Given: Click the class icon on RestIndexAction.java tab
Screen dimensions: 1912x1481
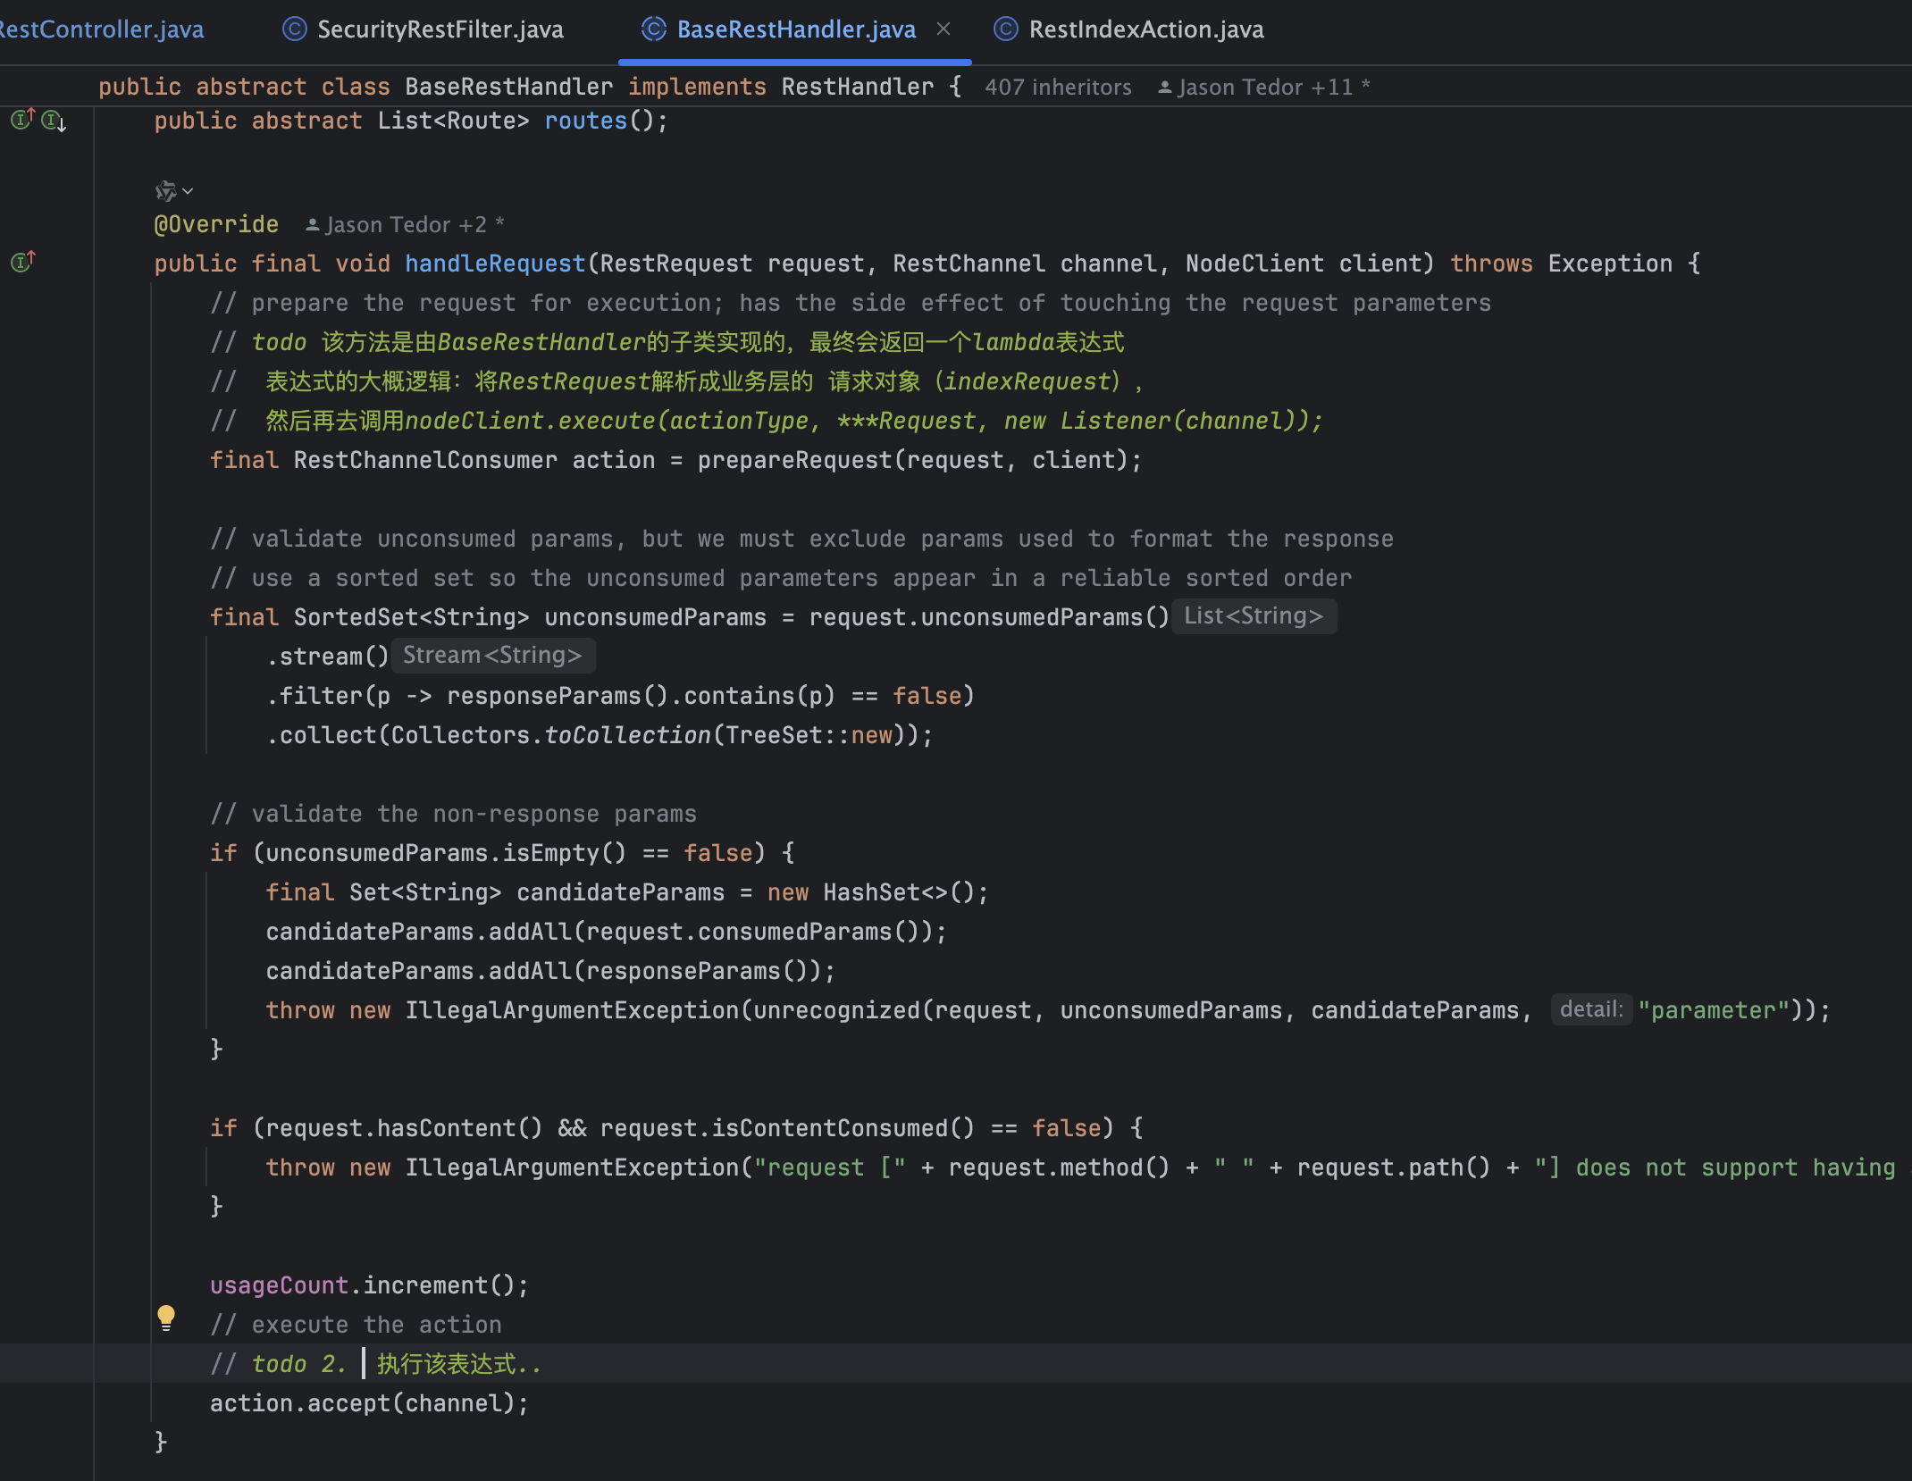Looking at the screenshot, I should tap(1006, 29).
